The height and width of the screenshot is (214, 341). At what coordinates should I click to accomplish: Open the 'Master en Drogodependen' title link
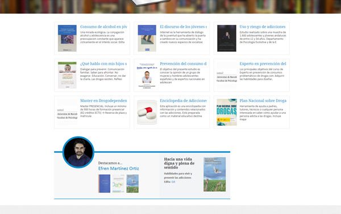tap(103, 101)
